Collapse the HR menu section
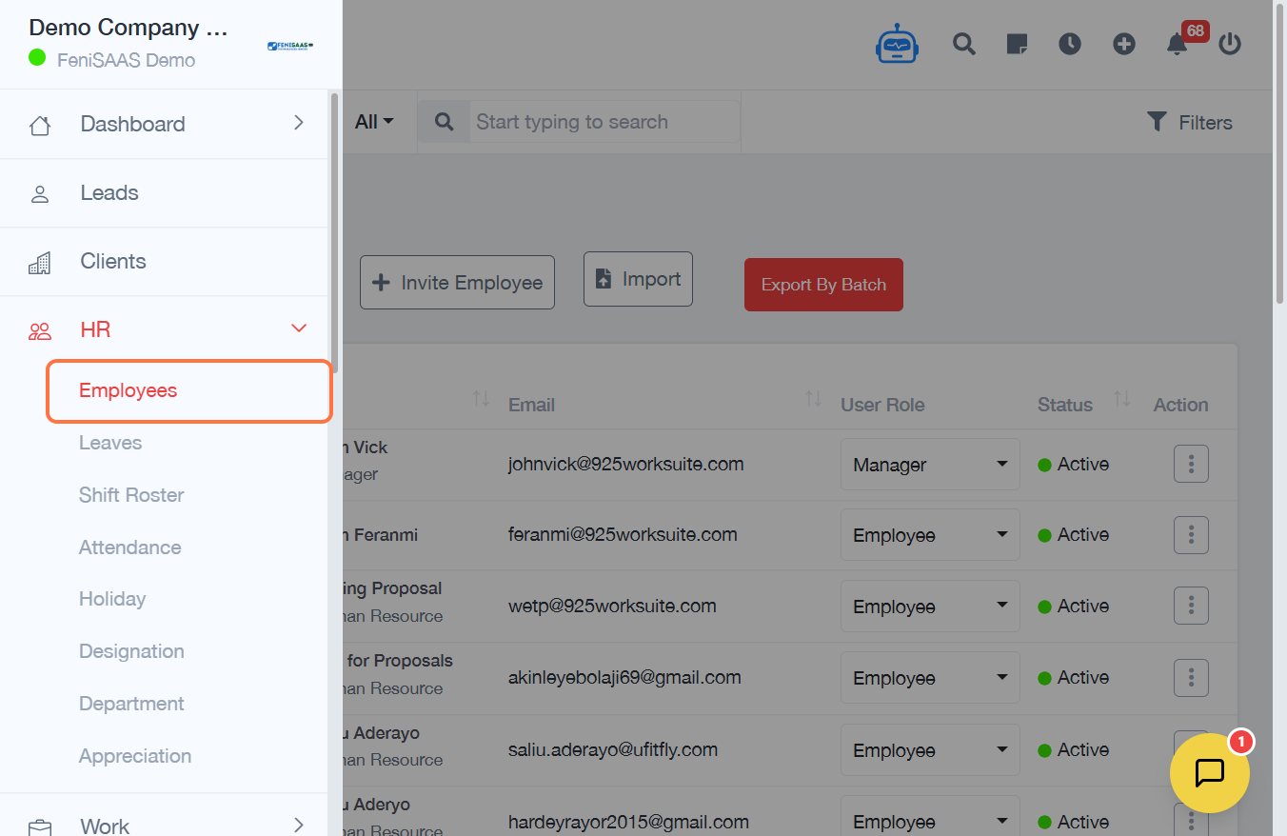This screenshot has height=836, width=1287. click(x=298, y=329)
